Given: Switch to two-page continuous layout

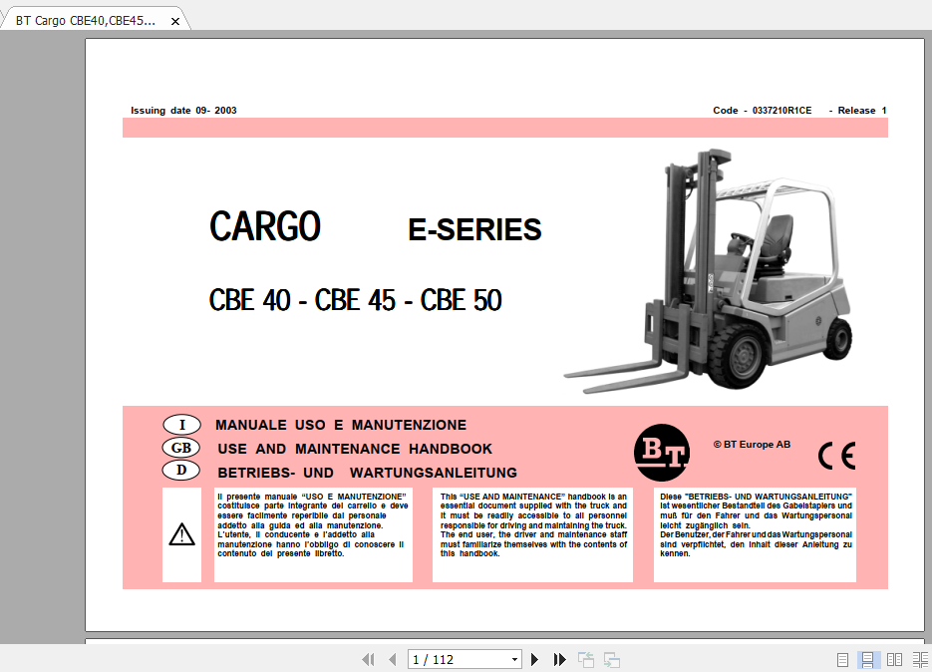Looking at the screenshot, I should click(x=920, y=659).
